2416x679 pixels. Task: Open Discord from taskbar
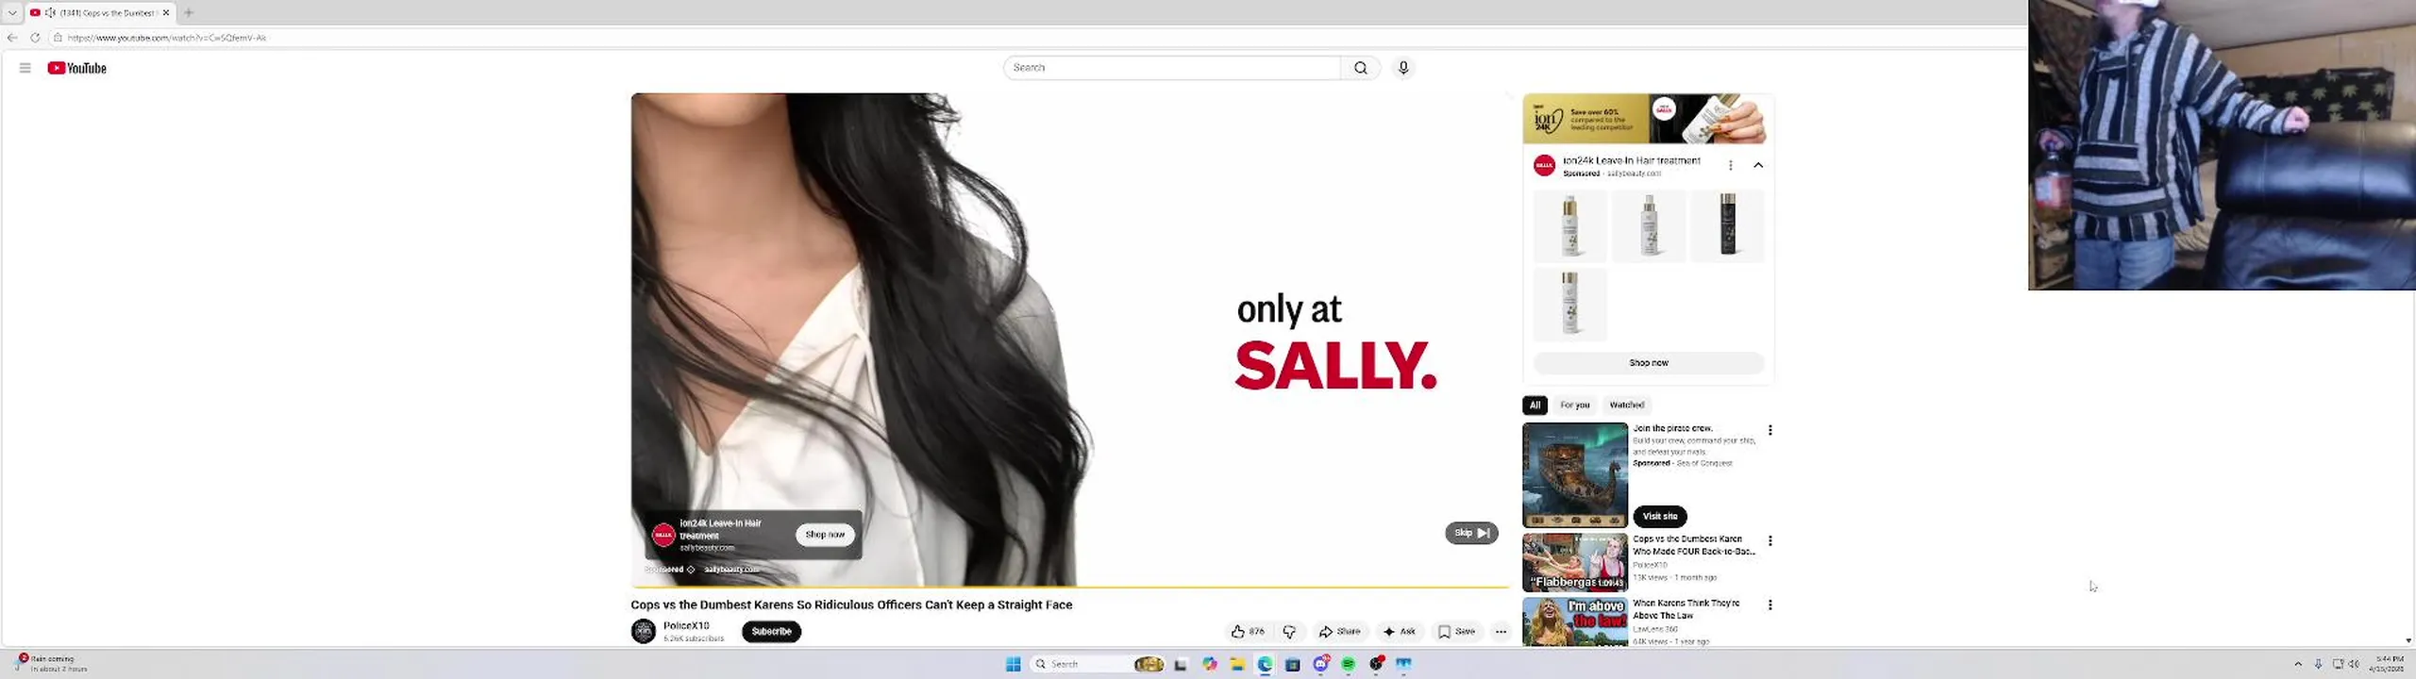pos(1321,664)
